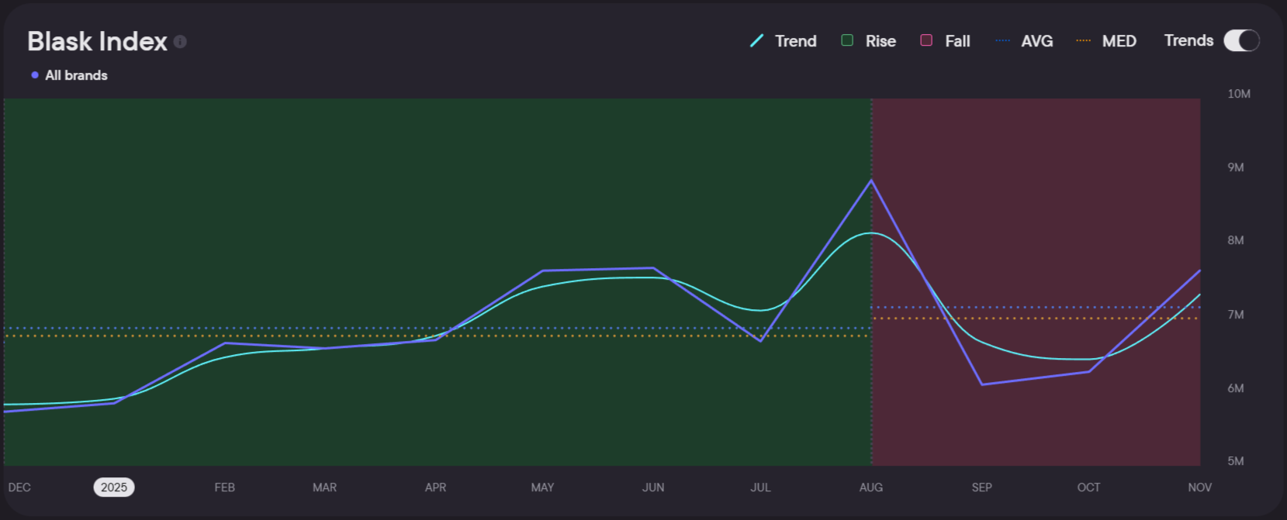Image resolution: width=1287 pixels, height=520 pixels.
Task: Click the MED legend label
Action: (1119, 41)
